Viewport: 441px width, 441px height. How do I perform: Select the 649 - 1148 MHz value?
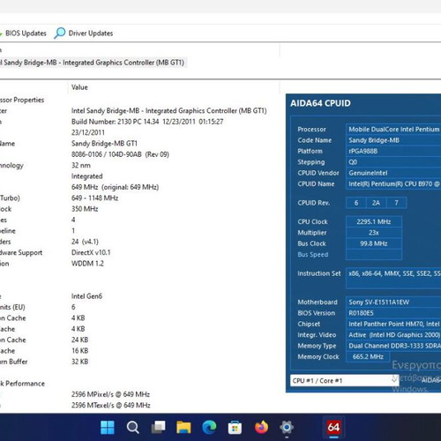pos(94,198)
